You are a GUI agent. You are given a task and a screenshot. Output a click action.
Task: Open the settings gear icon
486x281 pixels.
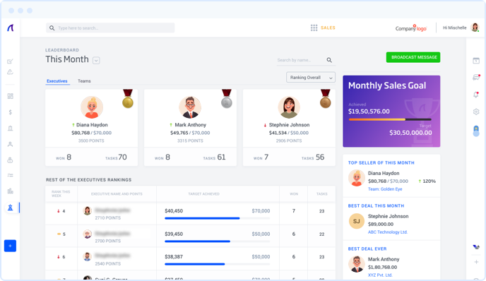coord(476,112)
